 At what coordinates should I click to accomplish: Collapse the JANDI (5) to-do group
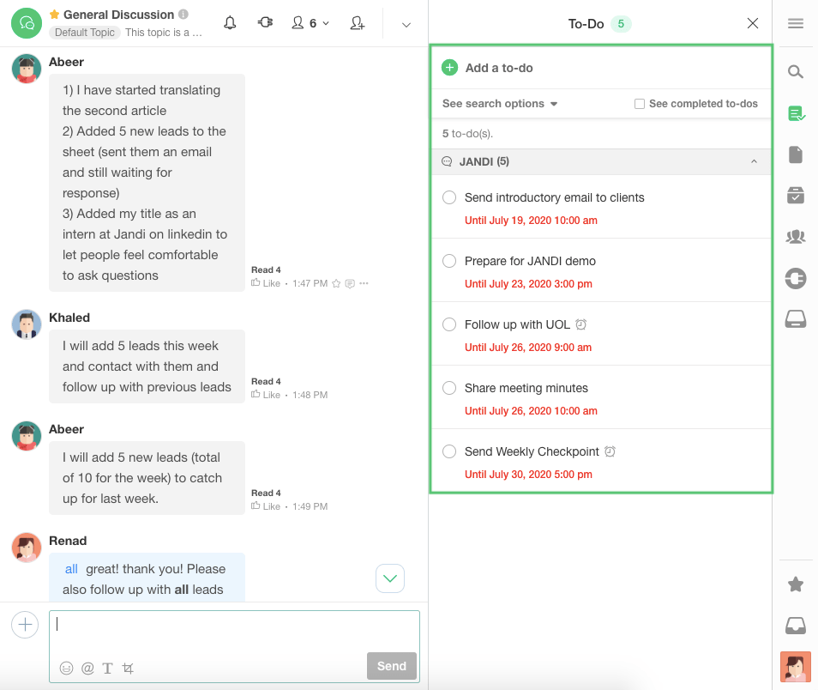pyautogui.click(x=754, y=161)
